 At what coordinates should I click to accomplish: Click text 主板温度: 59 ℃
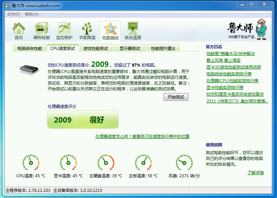(x=143, y=176)
